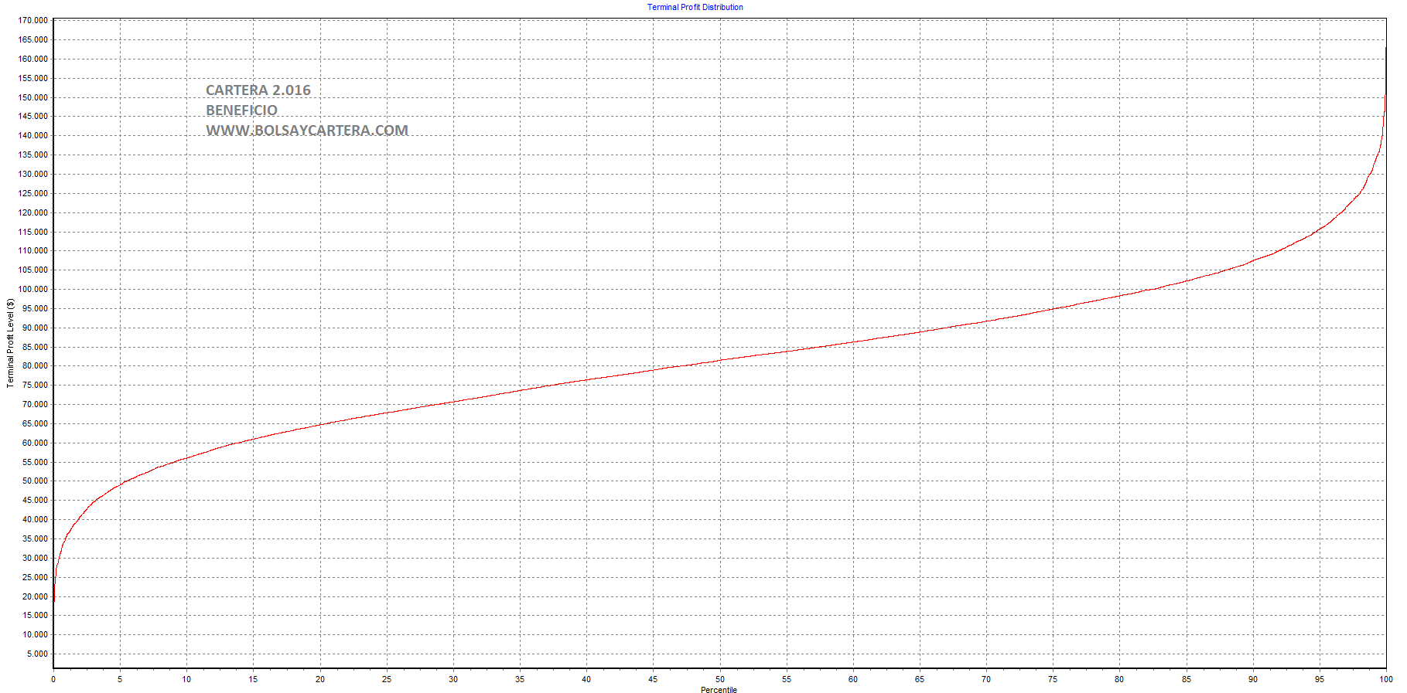Click the "Terminal Profit Distribution" chart title
This screenshot has width=1407, height=693.
(x=695, y=7)
